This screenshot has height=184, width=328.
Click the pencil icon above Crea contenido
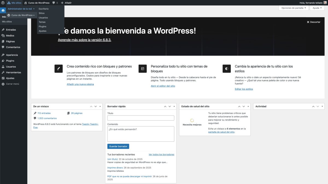(x=58, y=68)
